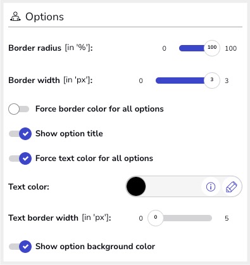This screenshot has width=250, height=265.
Task: Click the Border radius slider blue track
Action: pyautogui.click(x=192, y=48)
